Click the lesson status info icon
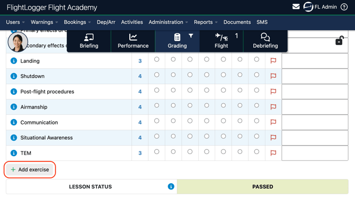 tap(171, 186)
